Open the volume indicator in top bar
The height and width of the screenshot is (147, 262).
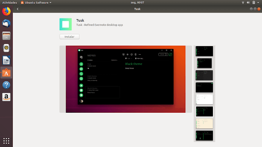pos(248,2)
